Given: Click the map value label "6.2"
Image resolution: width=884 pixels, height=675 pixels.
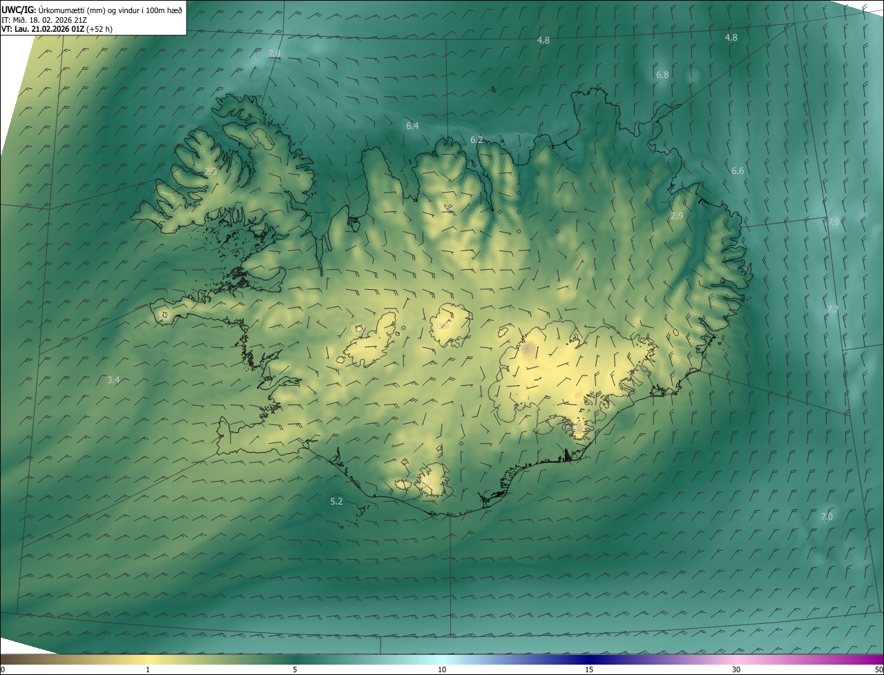Looking at the screenshot, I should (477, 139).
